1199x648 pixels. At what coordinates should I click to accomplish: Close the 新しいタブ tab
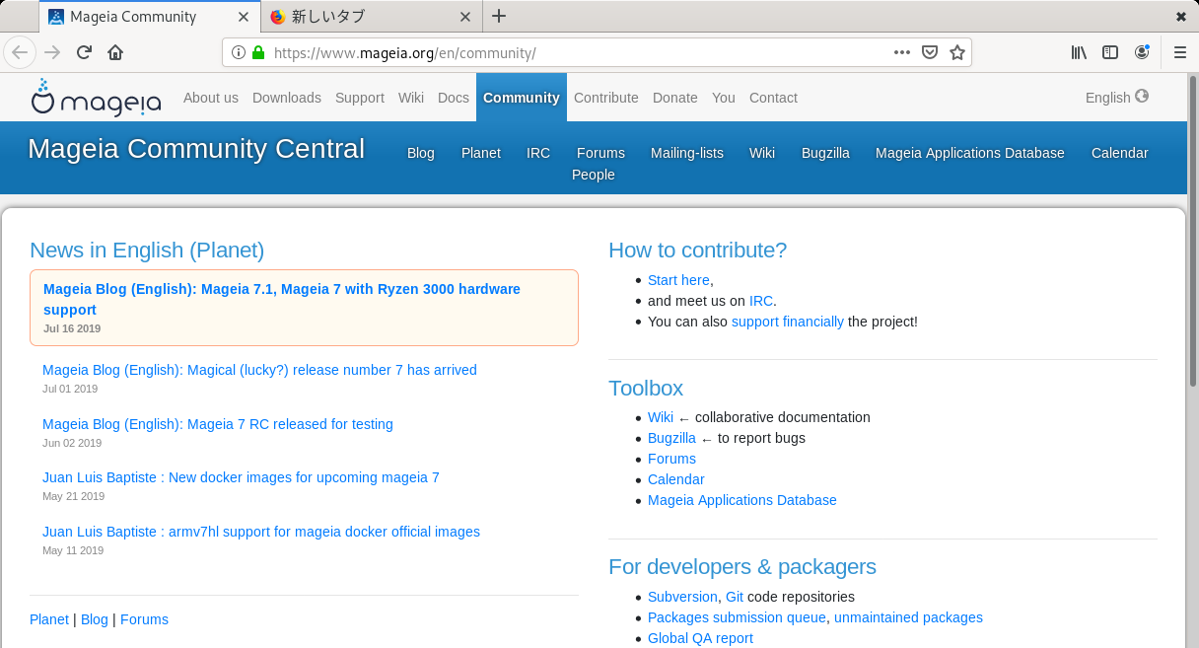tap(466, 17)
